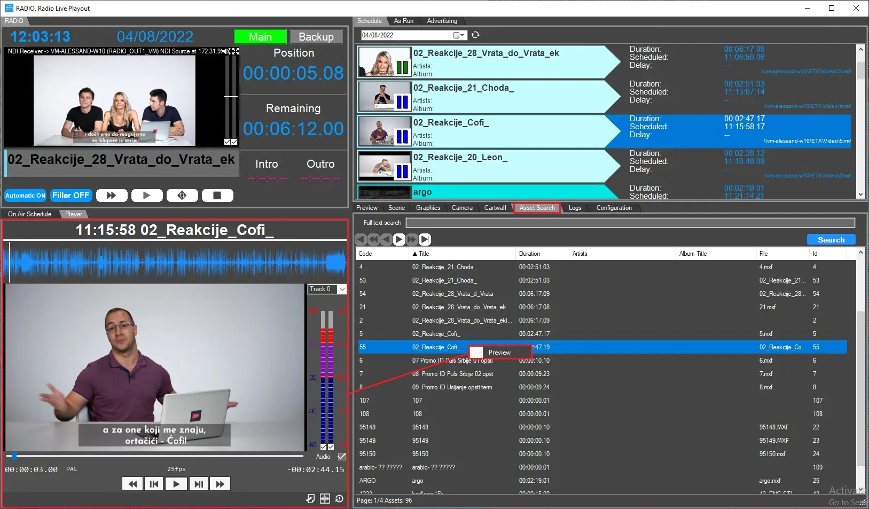
Task: Click the loop/swap icon button in on-air controls
Action: pyautogui.click(x=182, y=195)
